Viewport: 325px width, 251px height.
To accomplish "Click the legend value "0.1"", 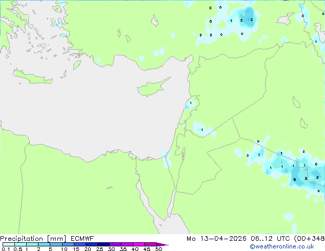I will tap(6, 249).
